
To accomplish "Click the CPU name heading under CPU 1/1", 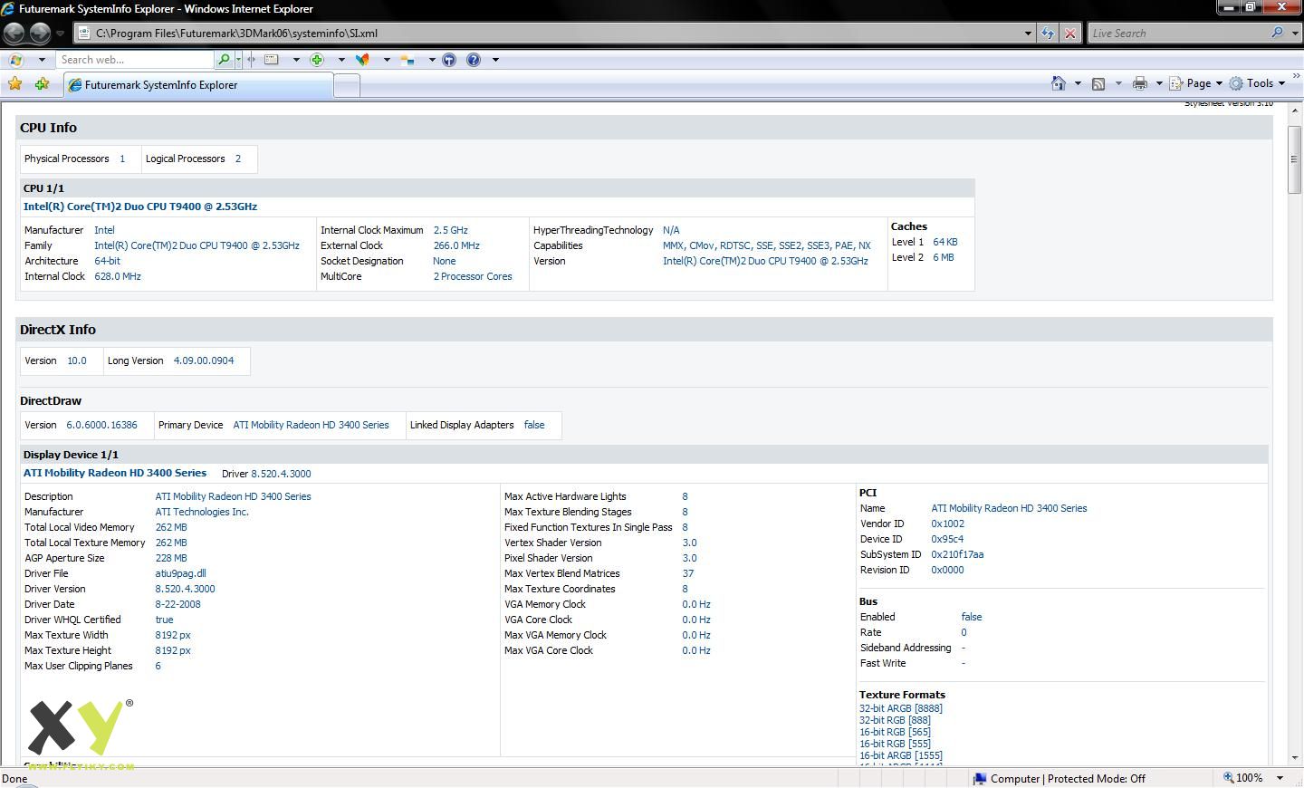I will (x=140, y=207).
